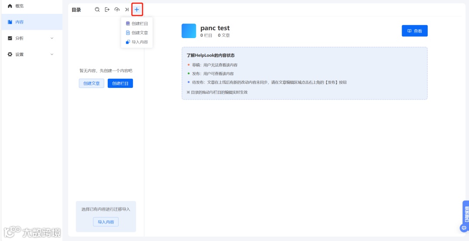Click the blue plus add icon

[x=137, y=10]
